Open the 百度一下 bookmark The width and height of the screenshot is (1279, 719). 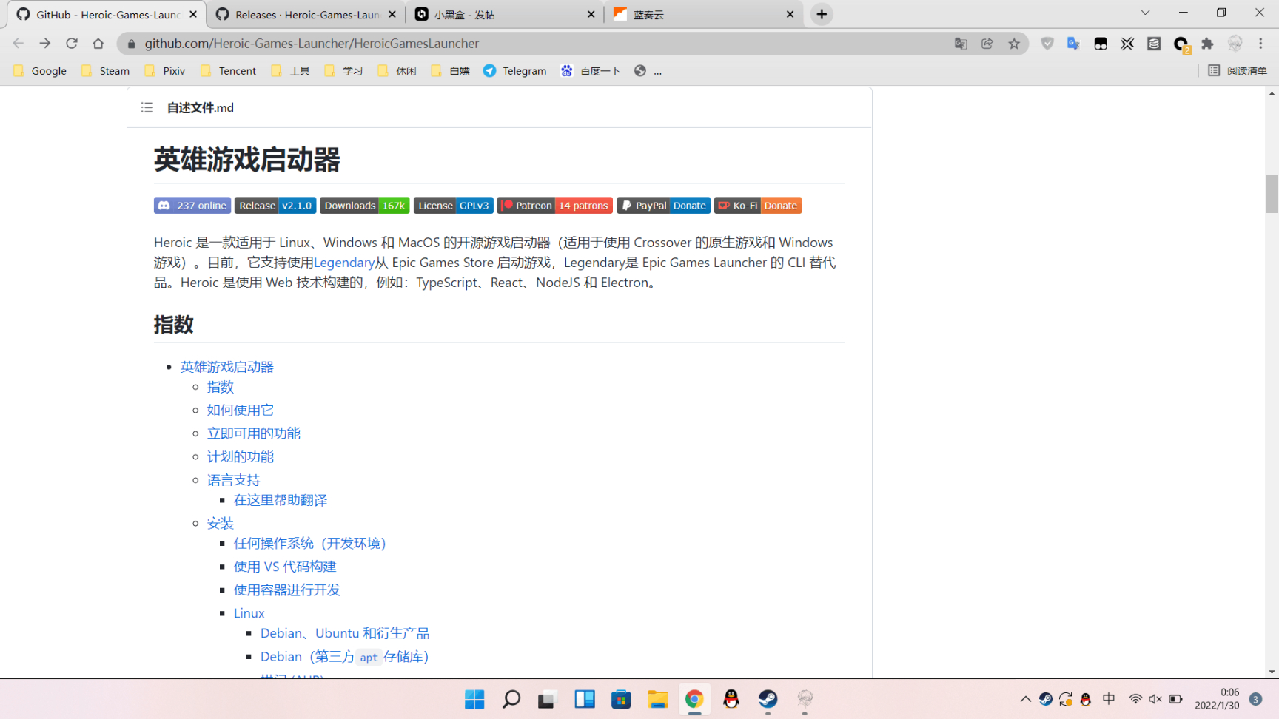click(x=591, y=70)
